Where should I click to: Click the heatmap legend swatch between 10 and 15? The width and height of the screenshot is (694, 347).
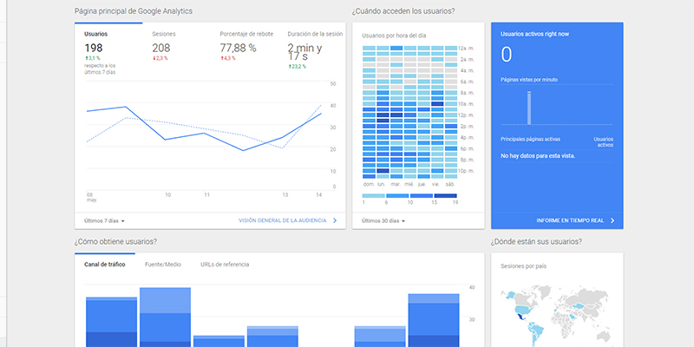click(x=422, y=196)
